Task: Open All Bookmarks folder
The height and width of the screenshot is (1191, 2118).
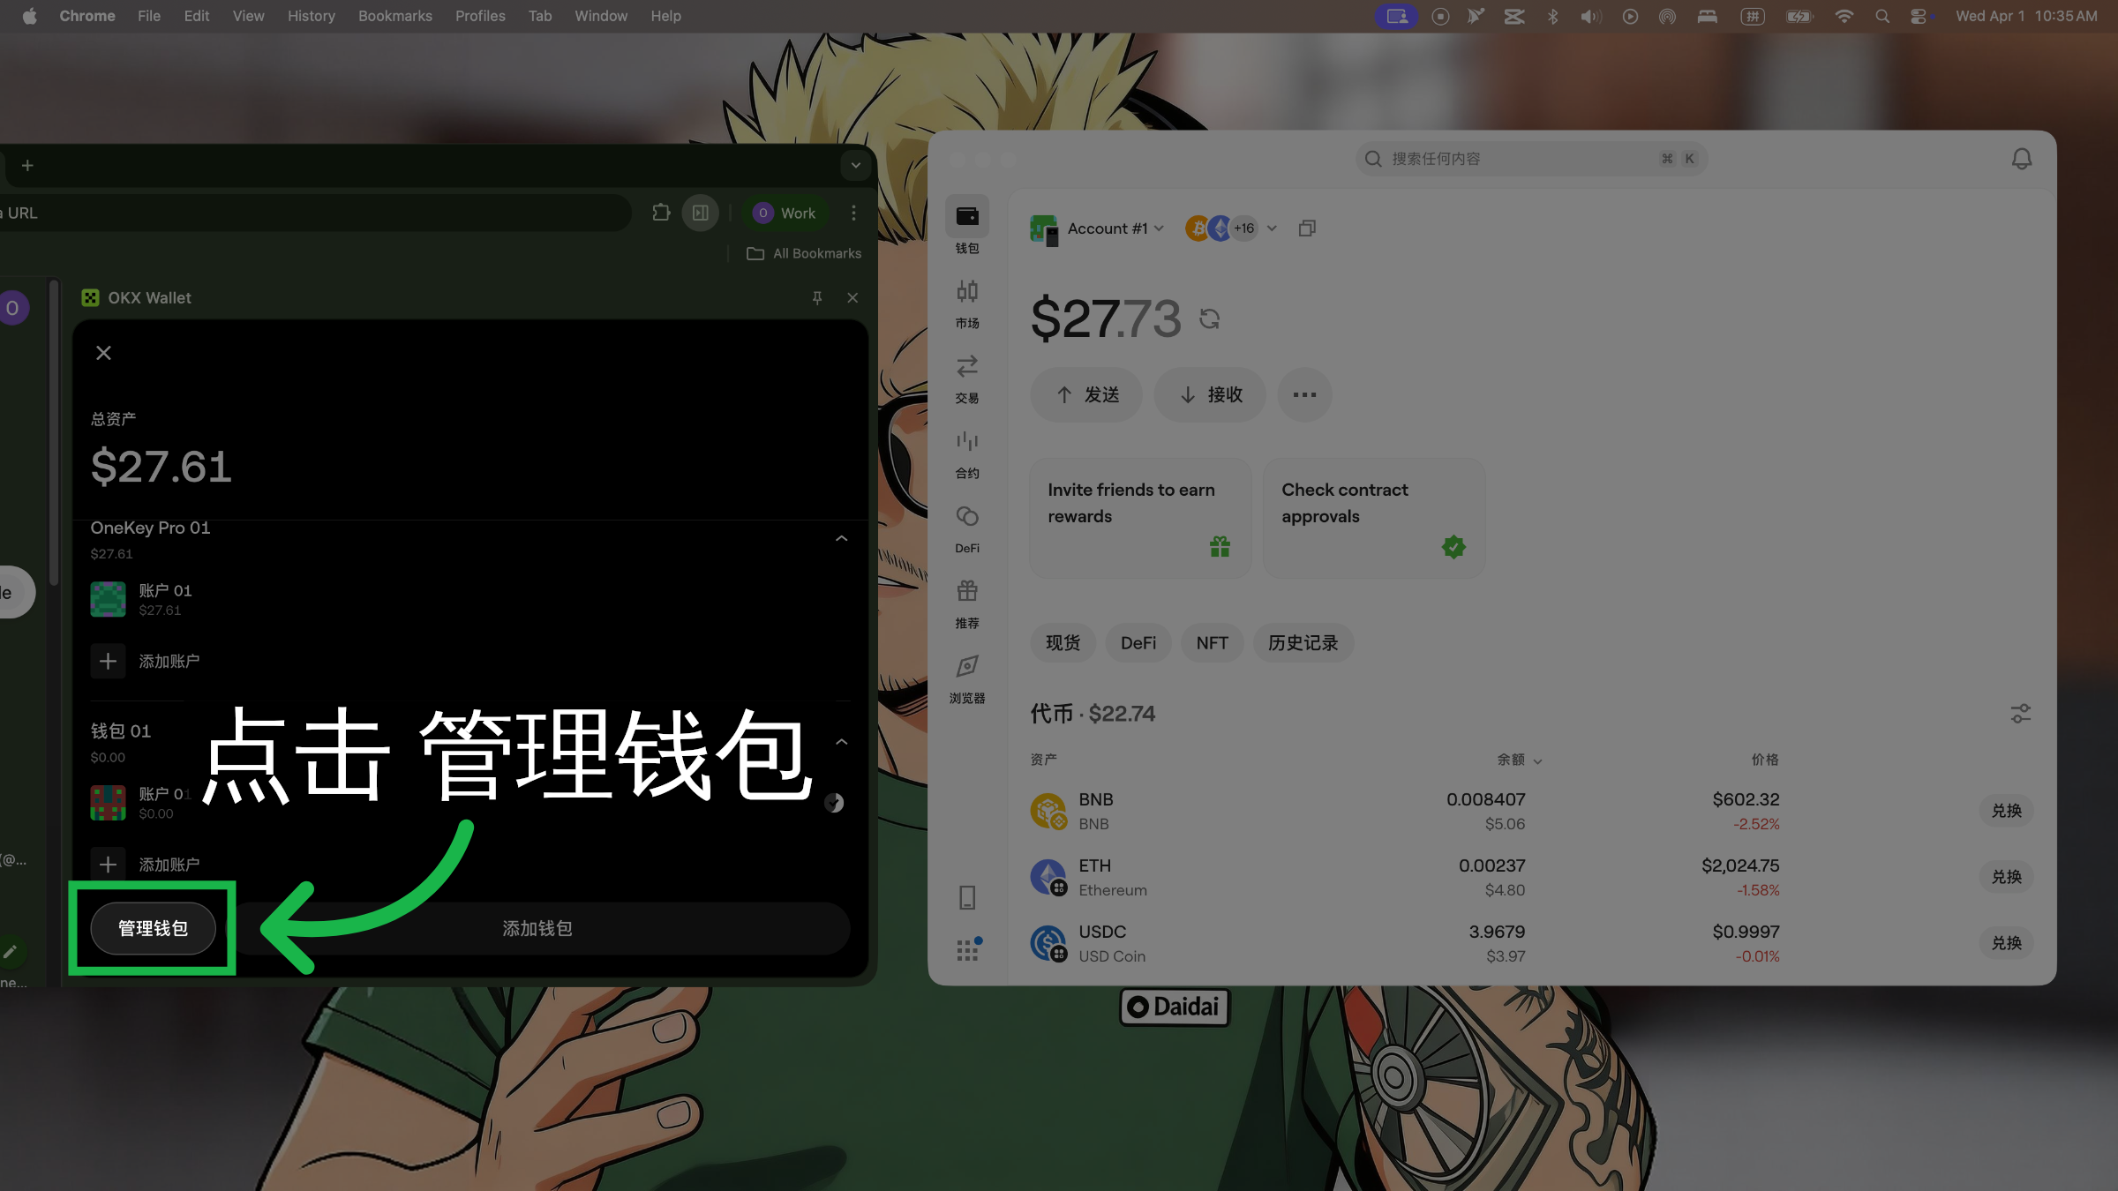Action: 804,253
